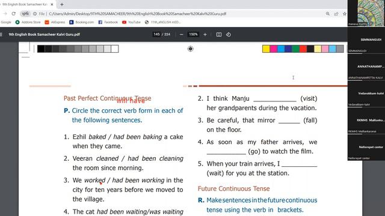Image resolution: width=385 pixels, height=216 pixels.
Task: Click sentence 'Be careful, that mirror (fall)'
Action: (x=257, y=125)
